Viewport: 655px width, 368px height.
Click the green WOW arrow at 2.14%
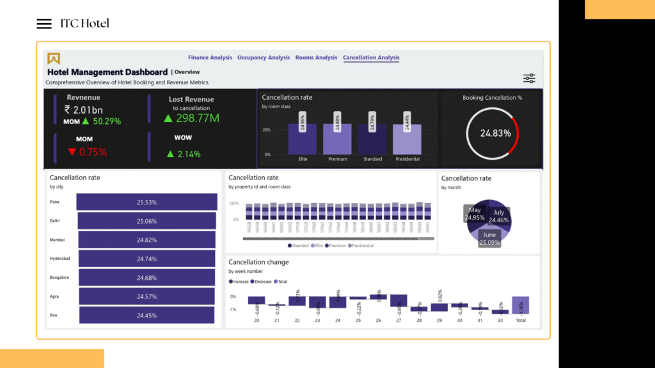click(170, 154)
